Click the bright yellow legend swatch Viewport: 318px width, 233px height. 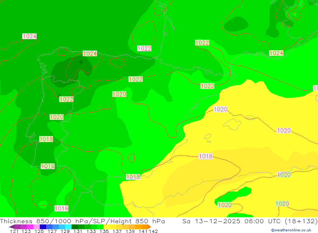tap(107, 227)
